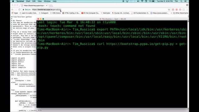Click the battery 72% indicator

152,1
